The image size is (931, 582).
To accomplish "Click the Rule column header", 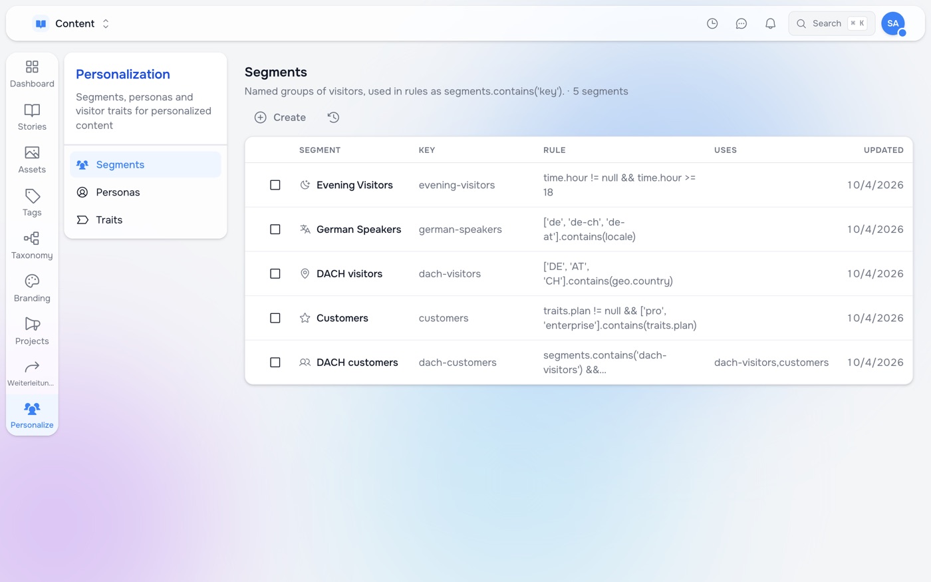I will (555, 150).
